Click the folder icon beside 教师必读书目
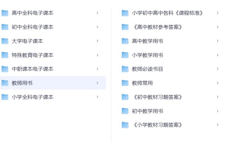This screenshot has height=142, width=225. pos(125,69)
